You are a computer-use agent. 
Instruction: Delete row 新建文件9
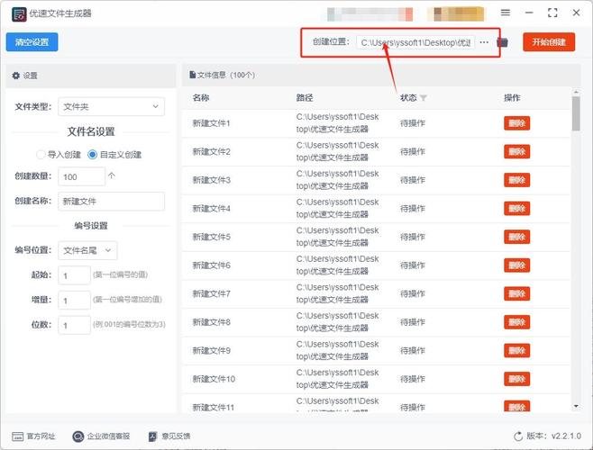pyautogui.click(x=516, y=351)
